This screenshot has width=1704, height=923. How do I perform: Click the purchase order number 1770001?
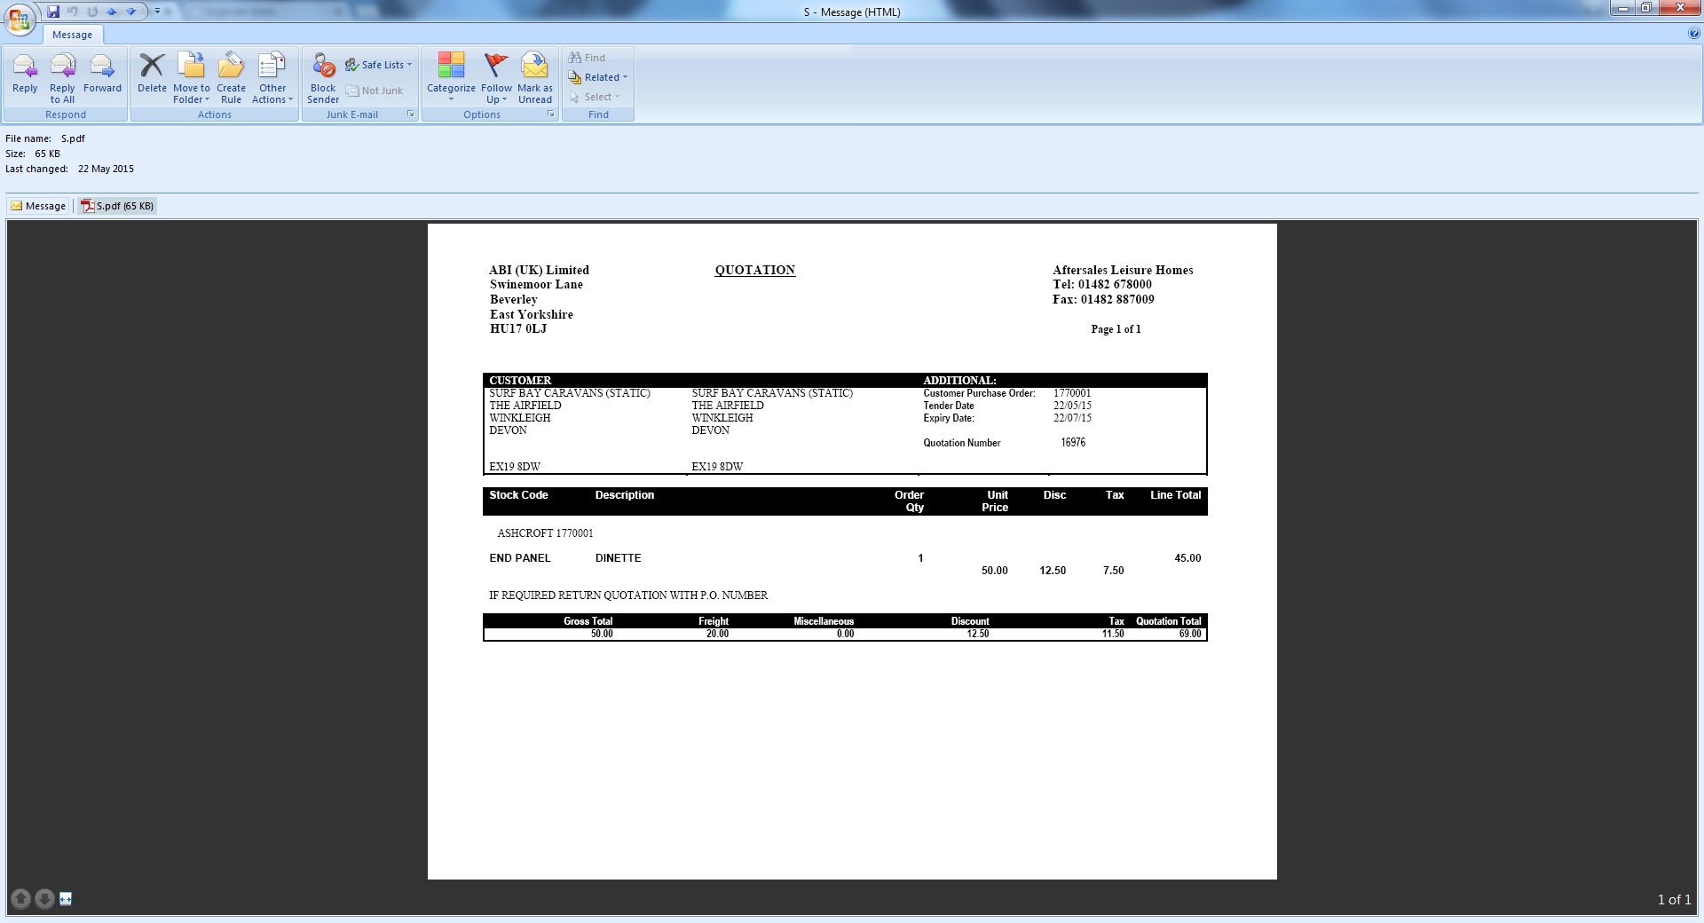pyautogui.click(x=1072, y=393)
